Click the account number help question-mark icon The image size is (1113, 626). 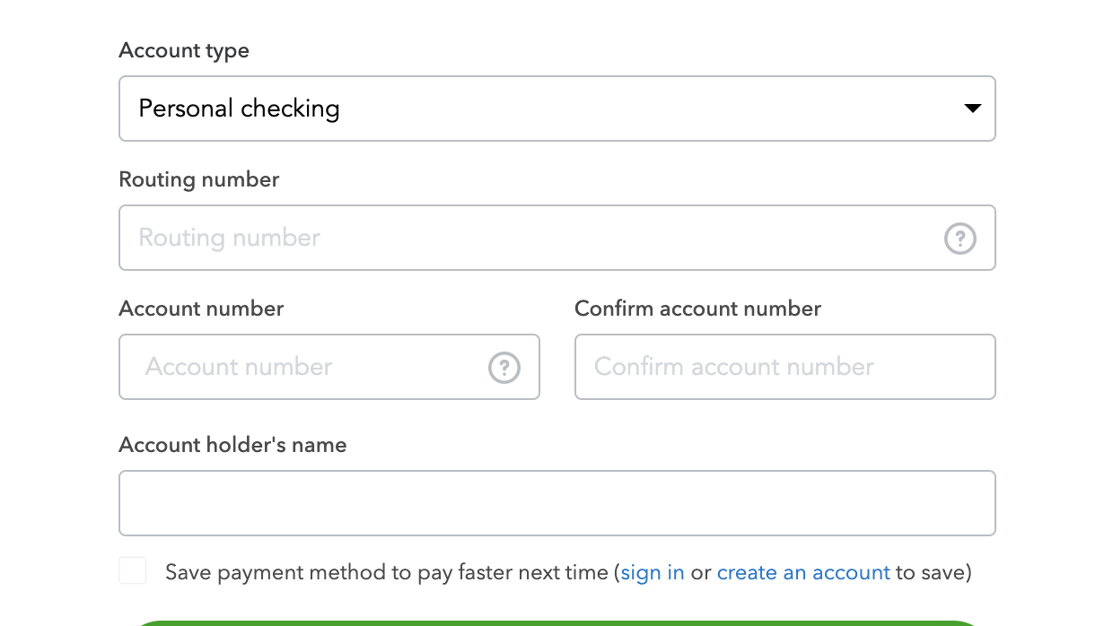[504, 368]
